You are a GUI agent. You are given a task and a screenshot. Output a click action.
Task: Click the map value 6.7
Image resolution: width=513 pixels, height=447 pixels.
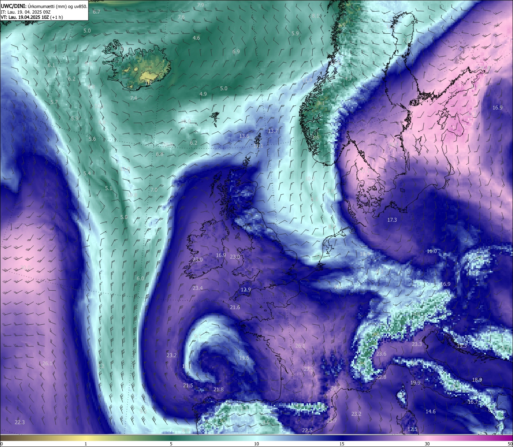(97, 12)
